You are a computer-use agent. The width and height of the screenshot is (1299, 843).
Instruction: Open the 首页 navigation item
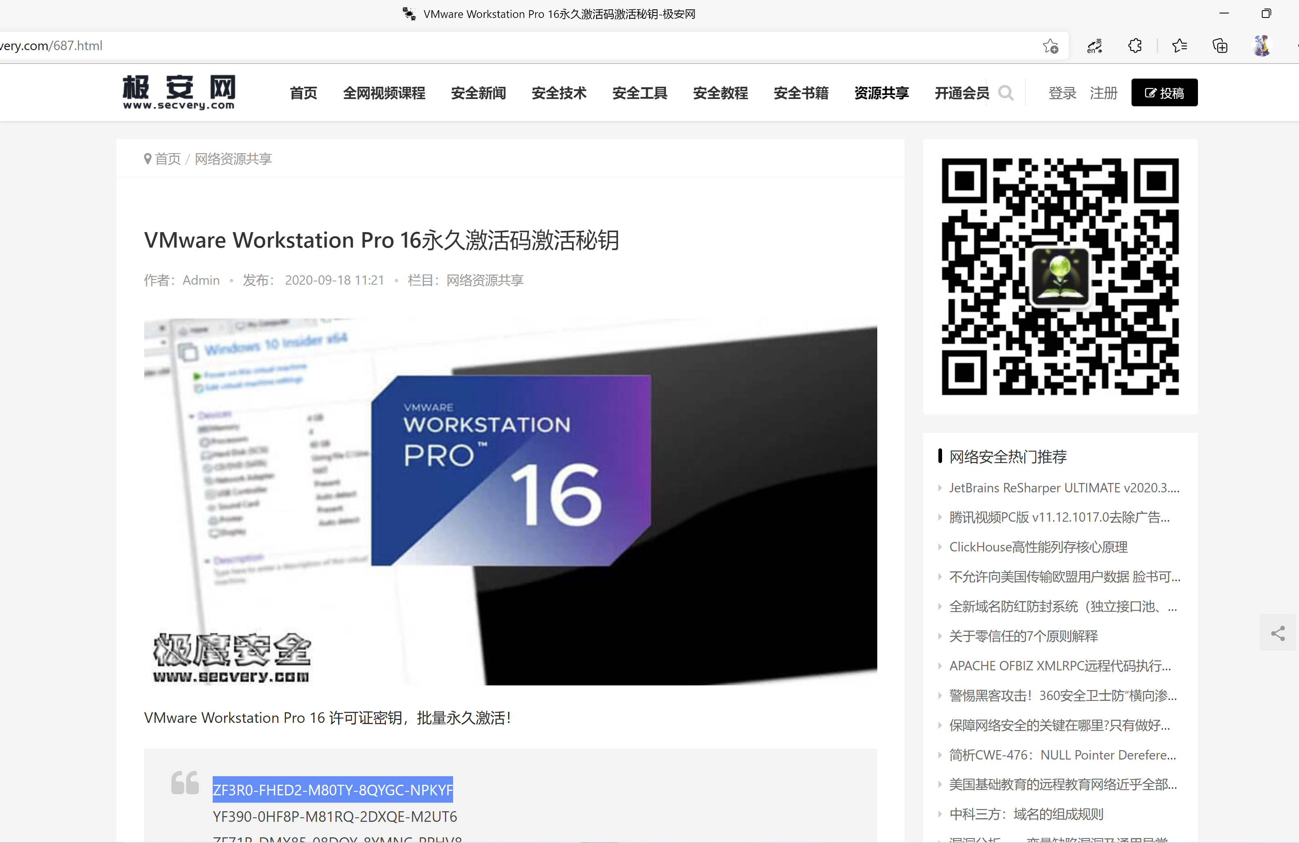coord(304,93)
